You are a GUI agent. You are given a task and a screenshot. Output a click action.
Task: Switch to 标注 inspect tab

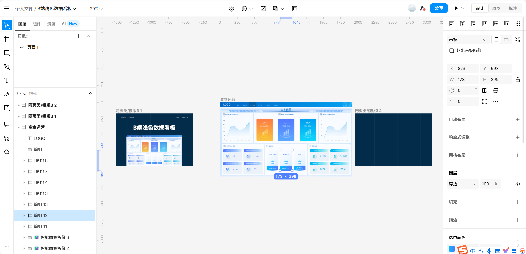point(513,9)
